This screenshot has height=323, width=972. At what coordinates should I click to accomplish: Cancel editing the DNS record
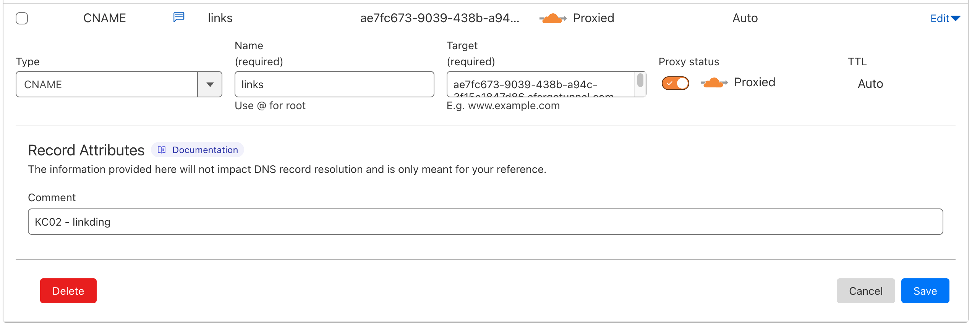click(x=865, y=291)
